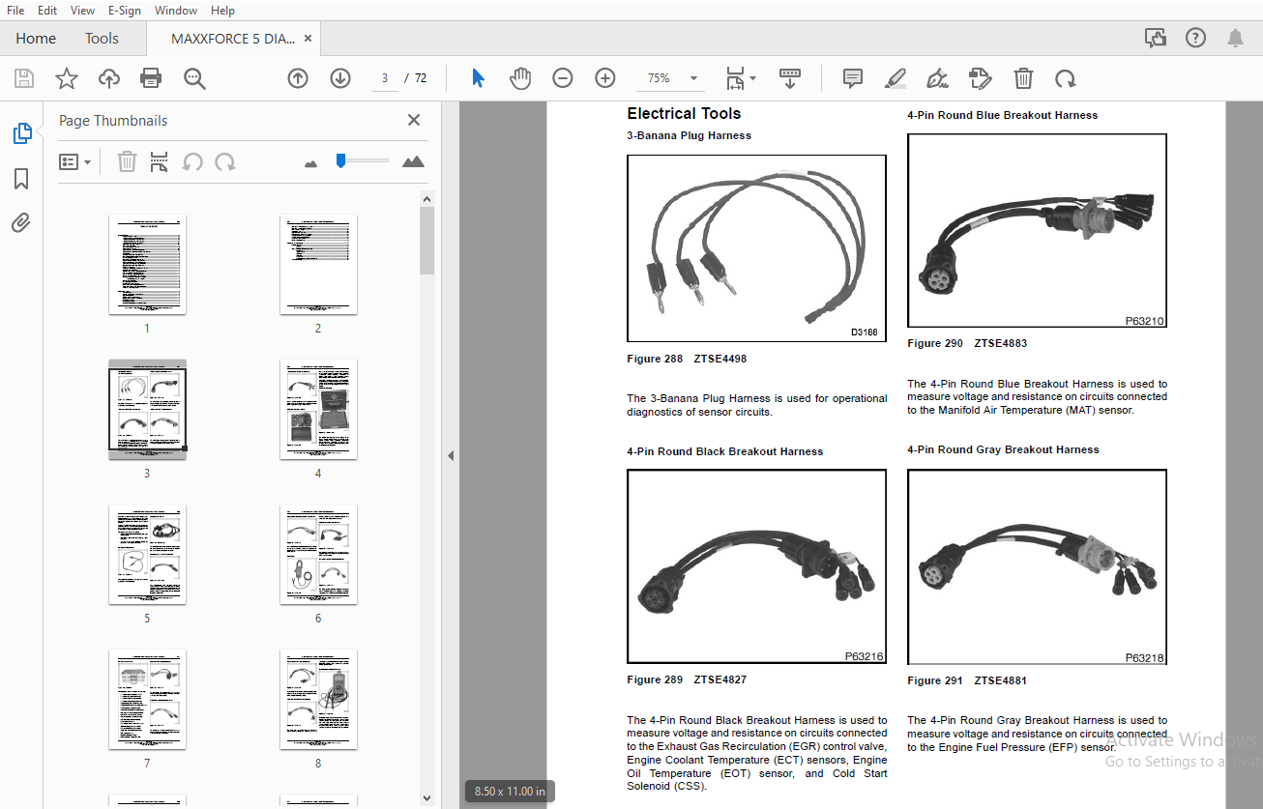Select the Highlight text tool
The width and height of the screenshot is (1263, 809).
click(895, 78)
